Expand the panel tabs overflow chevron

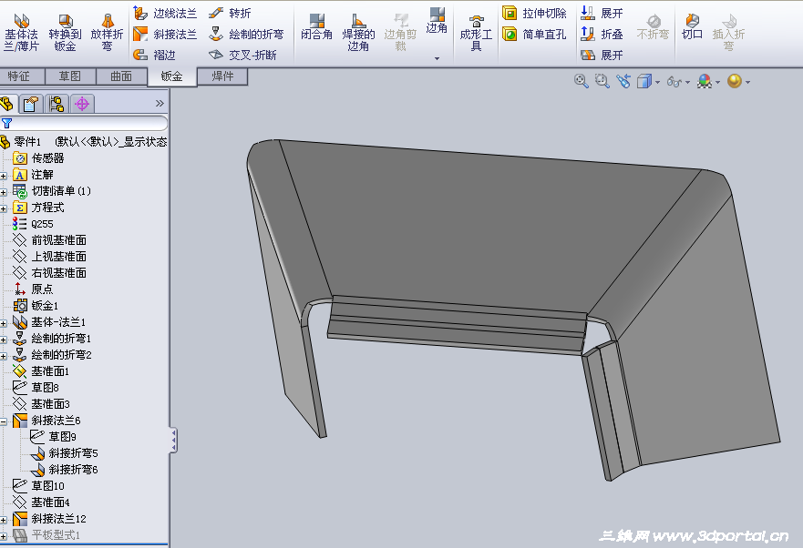[160, 104]
